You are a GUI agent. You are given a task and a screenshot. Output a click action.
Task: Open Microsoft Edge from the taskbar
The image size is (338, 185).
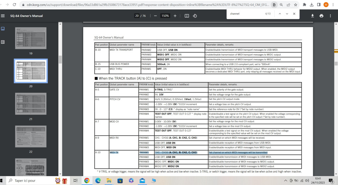[98, 180]
